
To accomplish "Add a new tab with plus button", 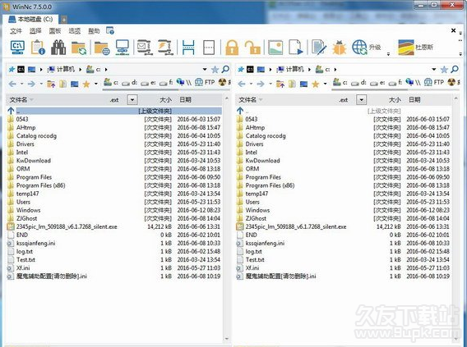I will pos(63,20).
